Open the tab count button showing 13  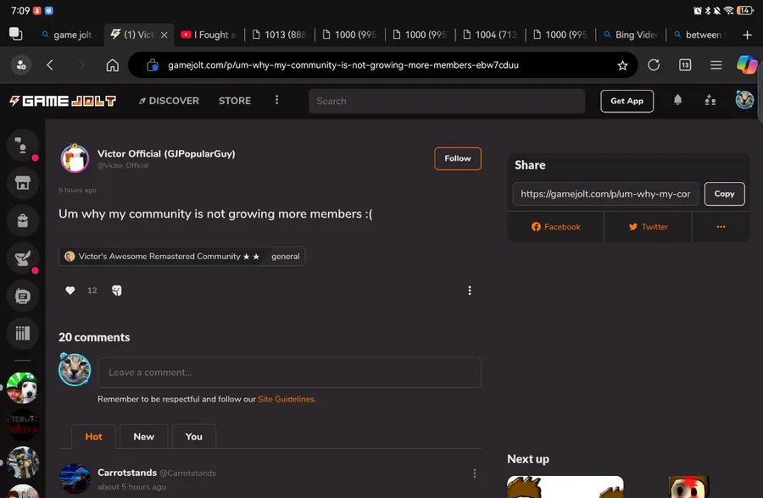685,64
